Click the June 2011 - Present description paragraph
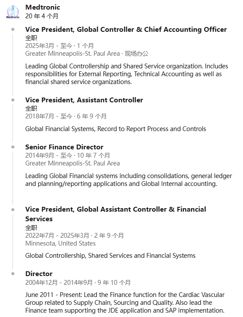 (x=125, y=303)
